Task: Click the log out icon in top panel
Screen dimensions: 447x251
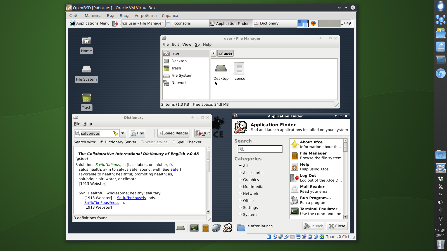Action: pos(115,23)
